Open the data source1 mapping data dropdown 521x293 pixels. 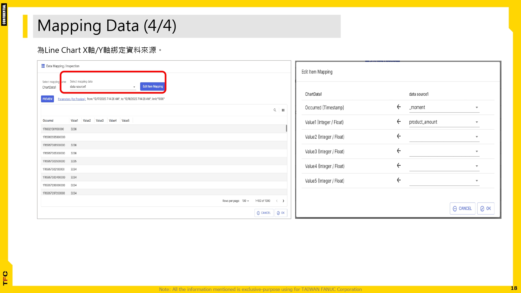point(134,87)
